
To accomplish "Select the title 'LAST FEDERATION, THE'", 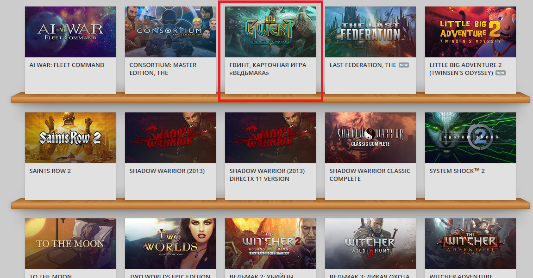I will tap(363, 65).
